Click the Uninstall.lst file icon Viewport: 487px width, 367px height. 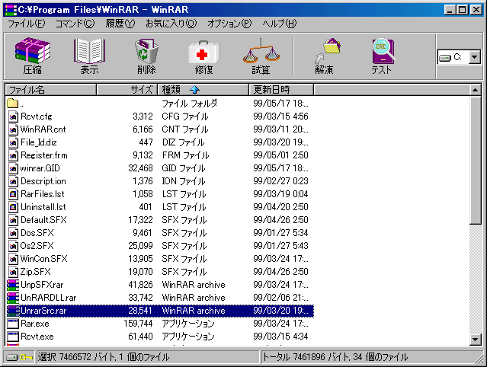coord(13,207)
